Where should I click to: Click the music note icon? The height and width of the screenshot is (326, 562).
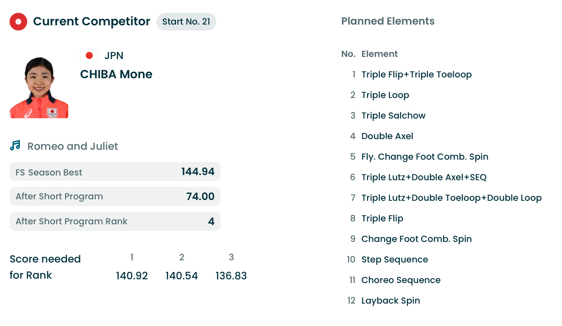15,146
